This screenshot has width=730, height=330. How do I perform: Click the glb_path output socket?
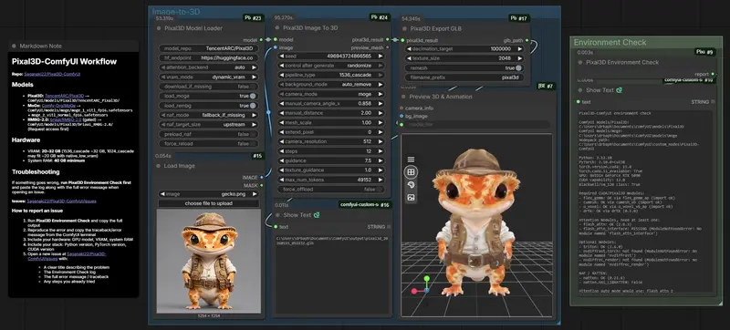(527, 40)
